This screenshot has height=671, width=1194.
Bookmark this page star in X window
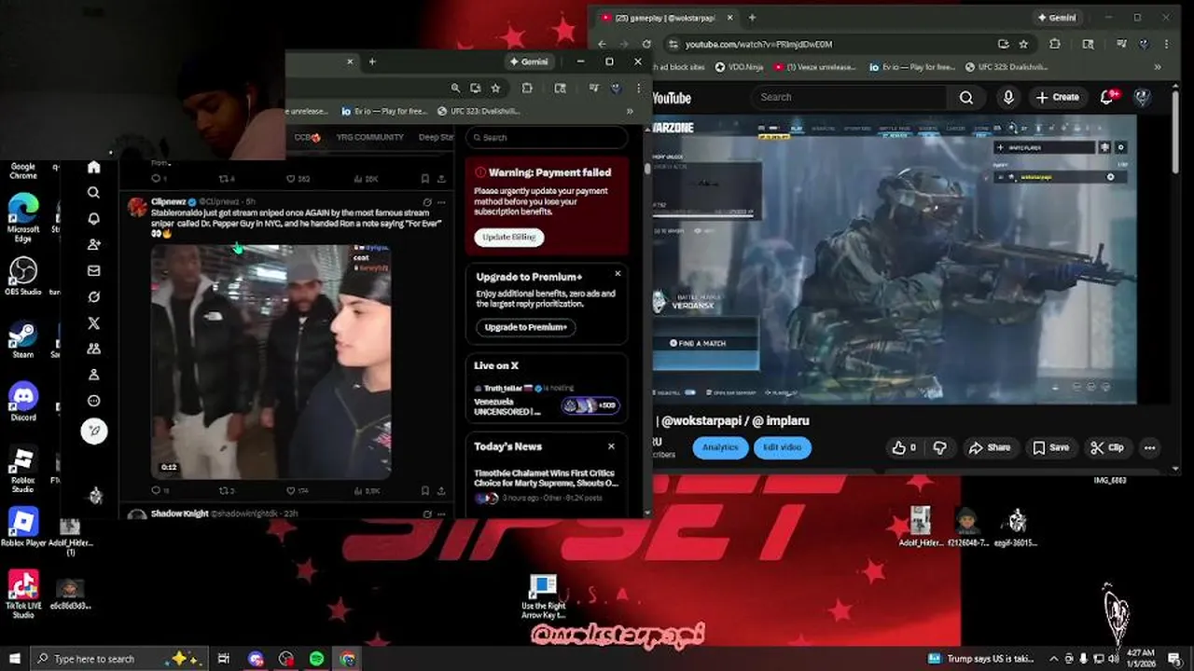(x=495, y=88)
